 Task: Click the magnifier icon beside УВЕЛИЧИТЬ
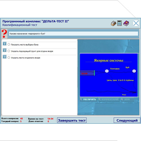click(81, 100)
